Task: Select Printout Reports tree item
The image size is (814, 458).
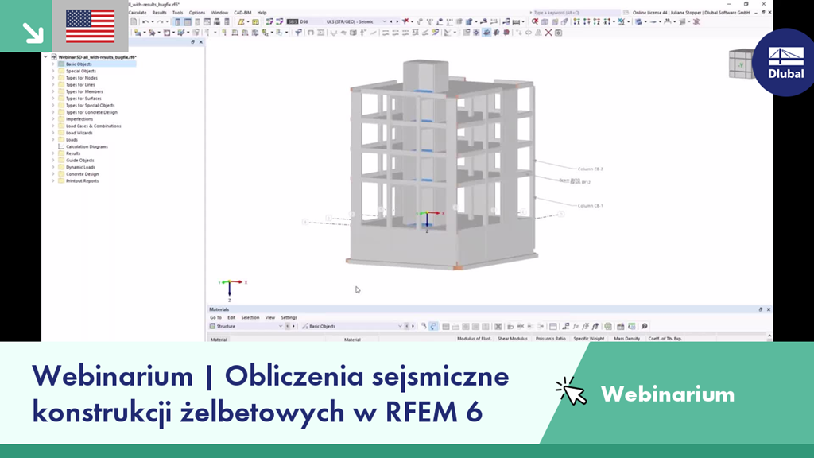Action: pyautogui.click(x=82, y=181)
